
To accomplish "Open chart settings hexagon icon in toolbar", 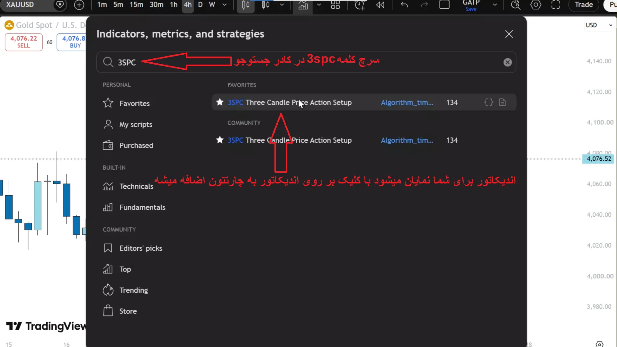I will point(536,5).
